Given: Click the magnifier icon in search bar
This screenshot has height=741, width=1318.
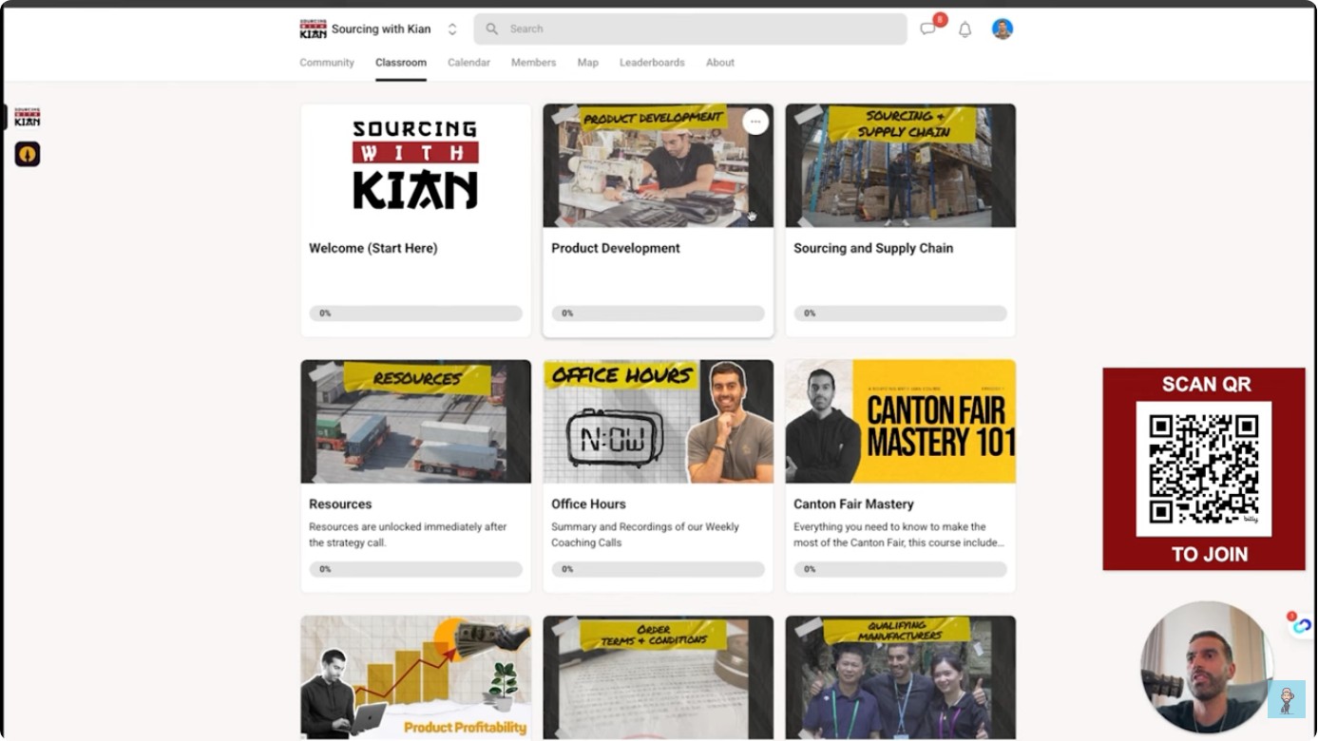Looking at the screenshot, I should pos(491,29).
